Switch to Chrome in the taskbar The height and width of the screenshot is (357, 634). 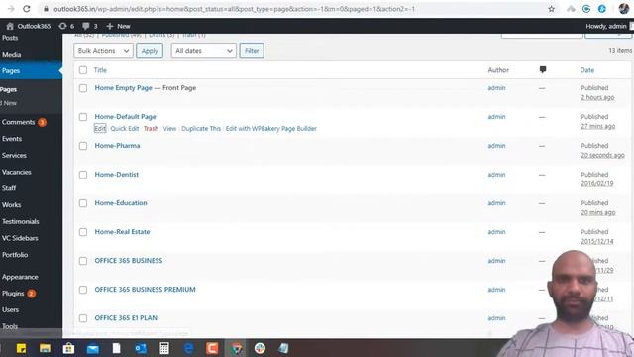click(x=236, y=348)
